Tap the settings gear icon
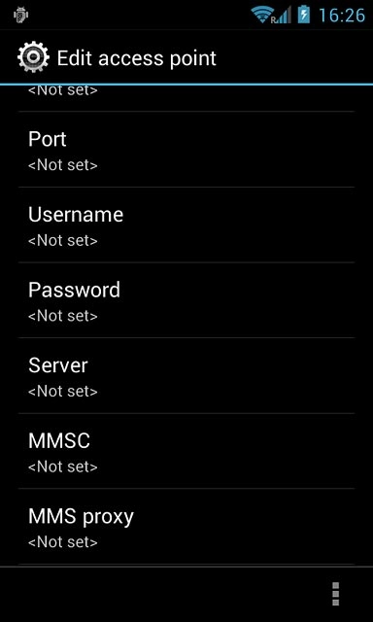This screenshot has width=373, height=622. click(x=34, y=57)
